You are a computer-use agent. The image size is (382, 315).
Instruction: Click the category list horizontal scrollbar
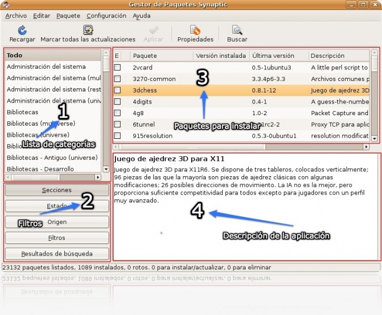pyautogui.click(x=53, y=178)
